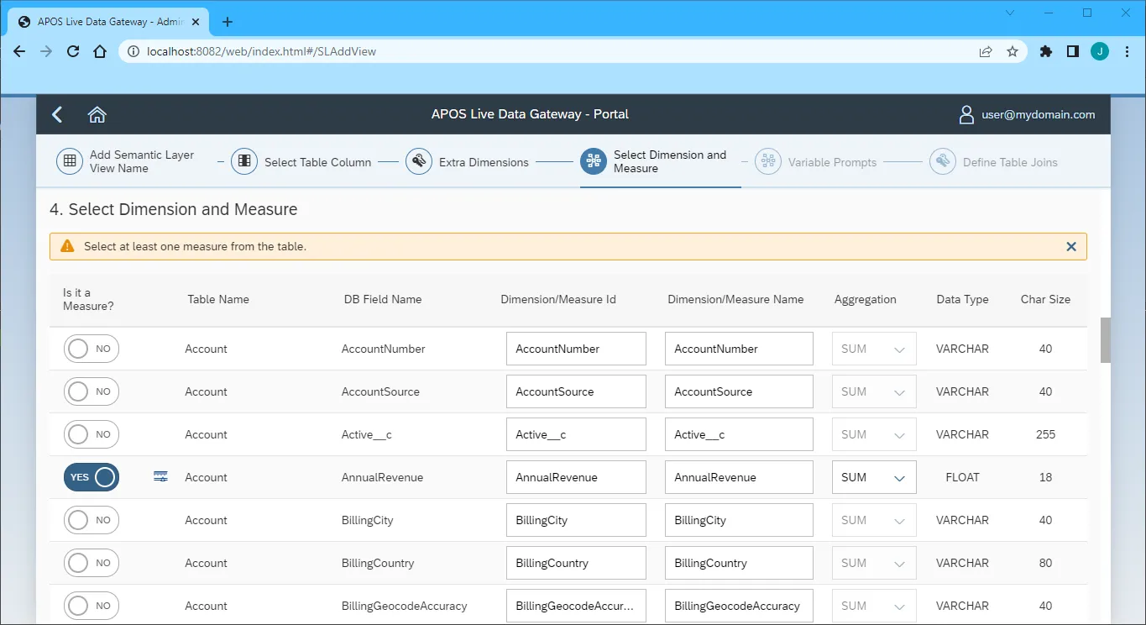Click the AccountSource Dimension/Measure Id input field
Viewport: 1146px width, 625px height.
point(576,391)
